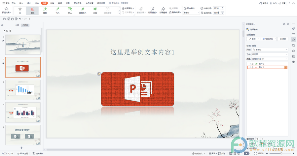The image size is (297, 156).
Task: Open the 开始 start dropdown in animation pane
Action: (x=270, y=50)
